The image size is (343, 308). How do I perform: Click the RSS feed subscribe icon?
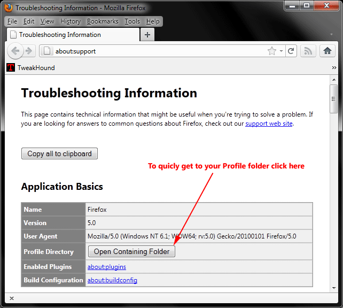click(x=308, y=51)
